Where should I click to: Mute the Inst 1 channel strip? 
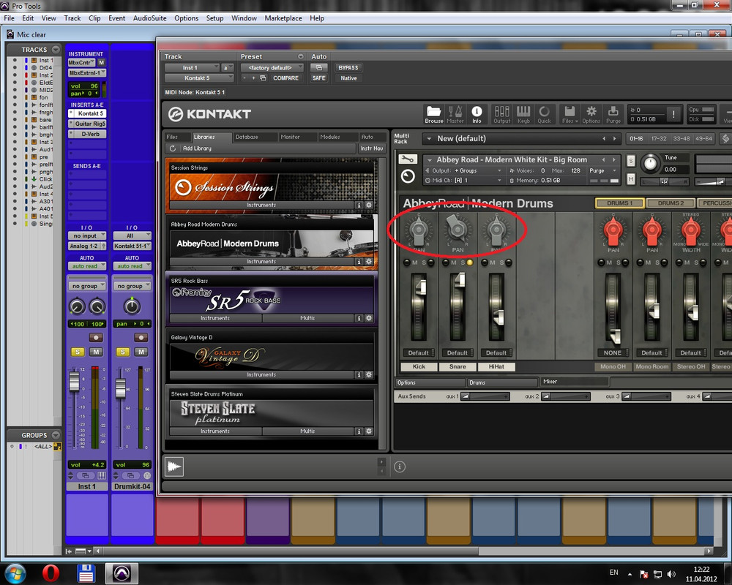pos(96,352)
